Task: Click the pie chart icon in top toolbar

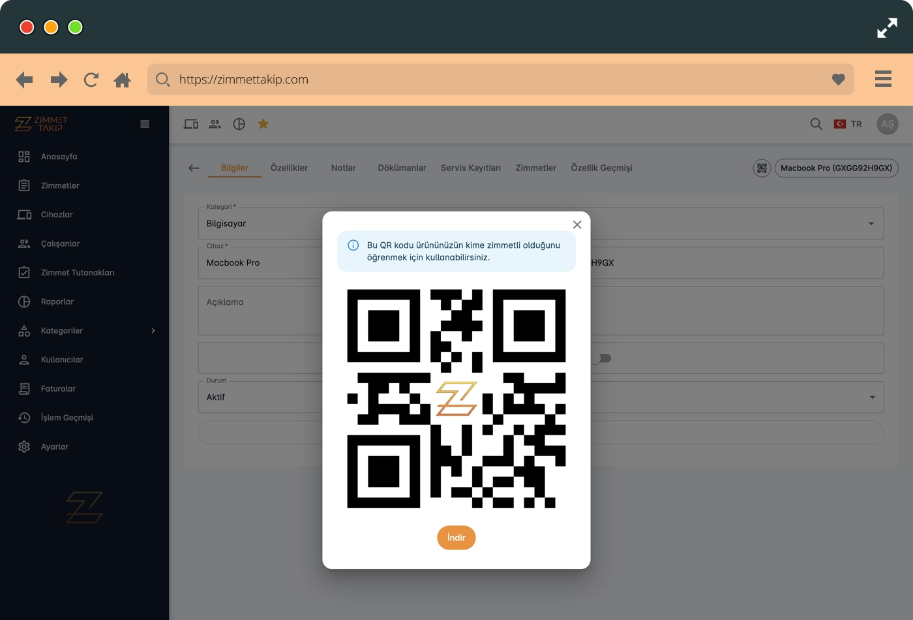Action: pos(239,124)
